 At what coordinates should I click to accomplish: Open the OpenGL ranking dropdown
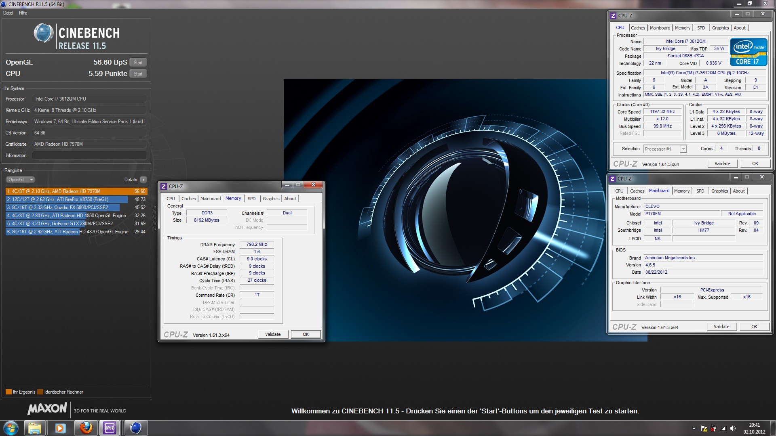pyautogui.click(x=20, y=180)
